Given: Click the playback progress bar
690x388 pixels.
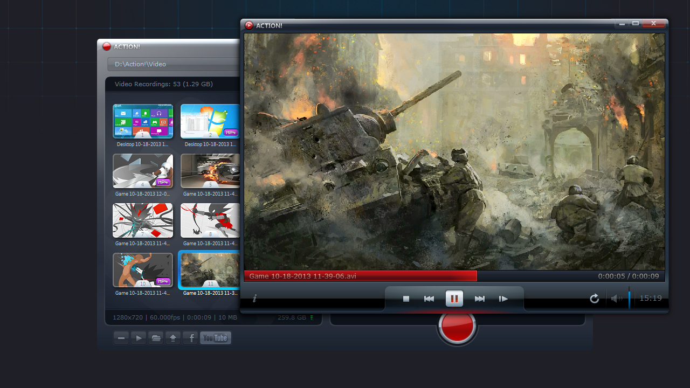Looking at the screenshot, I should tap(431, 276).
